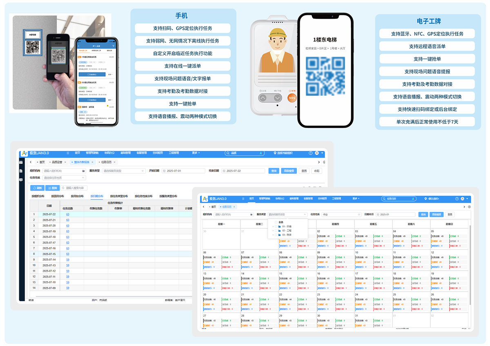Image resolution: width=490 pixels, height=346 pixels.
Task: Click the calendar icon in 日期年月 field
Action: pyautogui.click(x=378, y=214)
